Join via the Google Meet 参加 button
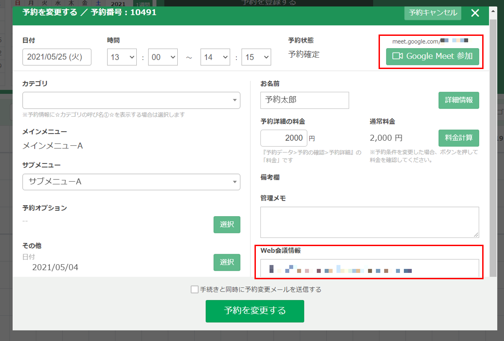 click(432, 56)
